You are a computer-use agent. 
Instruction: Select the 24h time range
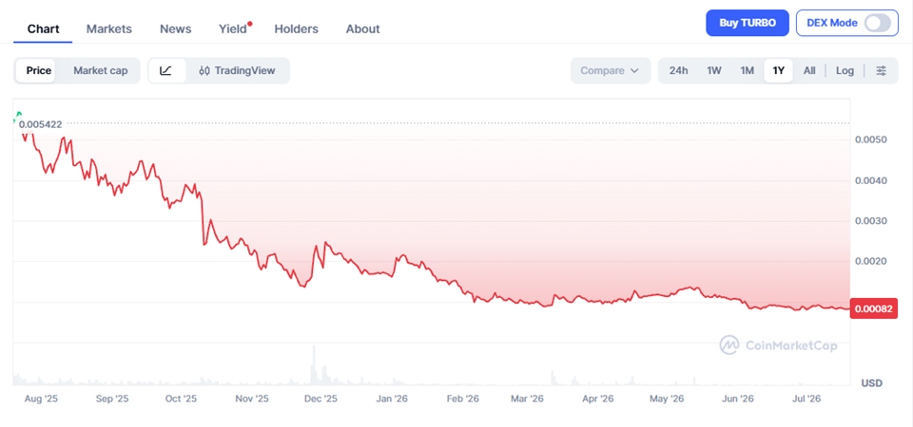(678, 71)
